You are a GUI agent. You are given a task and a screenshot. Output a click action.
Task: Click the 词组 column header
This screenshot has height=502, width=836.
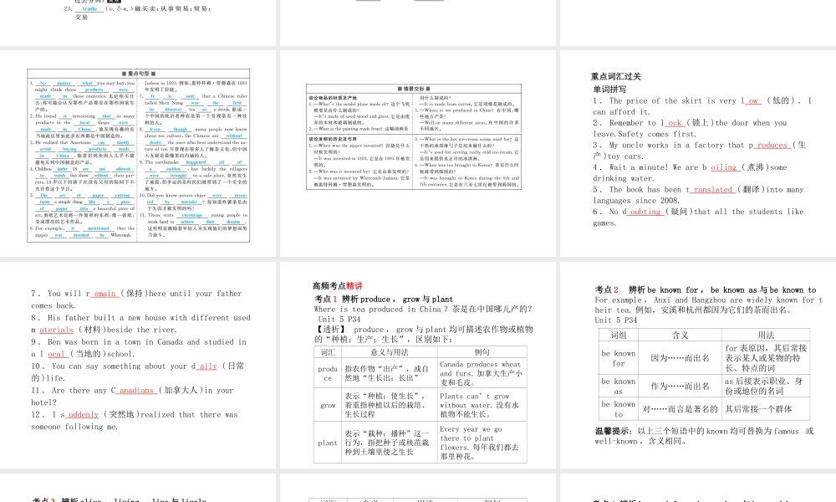click(x=619, y=335)
